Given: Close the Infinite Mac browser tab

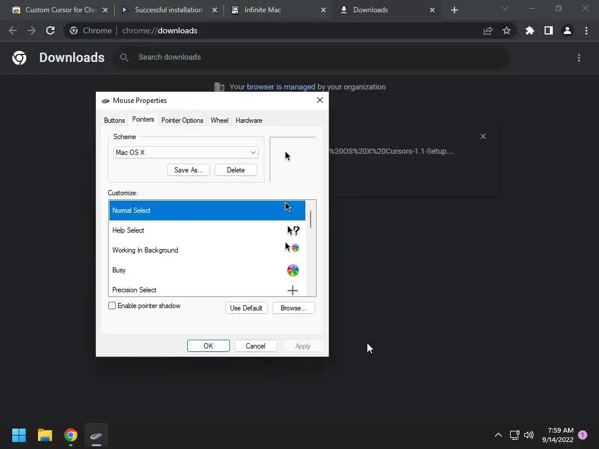Looking at the screenshot, I should [x=323, y=10].
